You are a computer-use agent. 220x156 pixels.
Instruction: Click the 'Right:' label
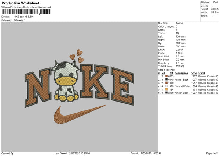pyautogui.click(x=161, y=40)
